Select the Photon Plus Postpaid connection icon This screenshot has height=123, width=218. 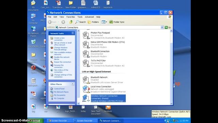coord(86,35)
